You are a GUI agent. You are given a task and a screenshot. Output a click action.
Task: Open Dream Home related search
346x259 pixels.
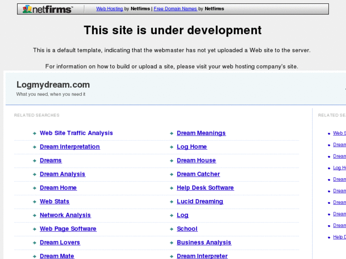(x=58, y=188)
